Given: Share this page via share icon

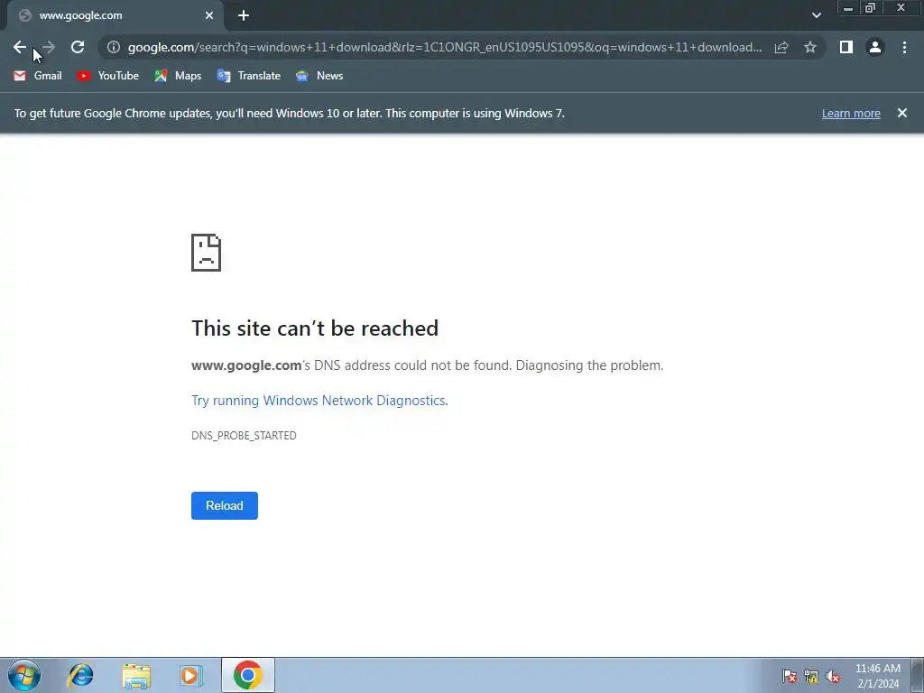Looking at the screenshot, I should click(781, 47).
